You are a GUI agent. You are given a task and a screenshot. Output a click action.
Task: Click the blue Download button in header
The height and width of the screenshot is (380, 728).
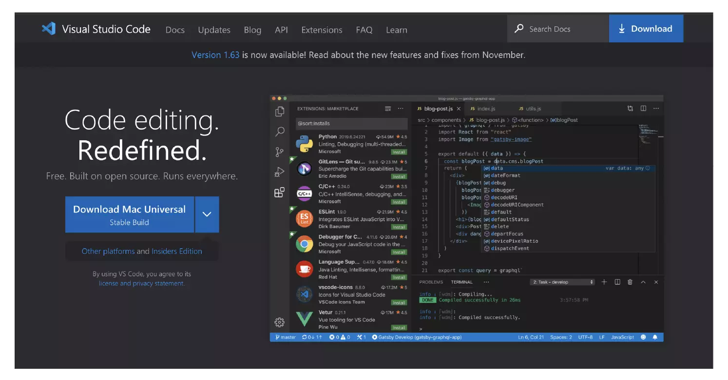coord(646,29)
